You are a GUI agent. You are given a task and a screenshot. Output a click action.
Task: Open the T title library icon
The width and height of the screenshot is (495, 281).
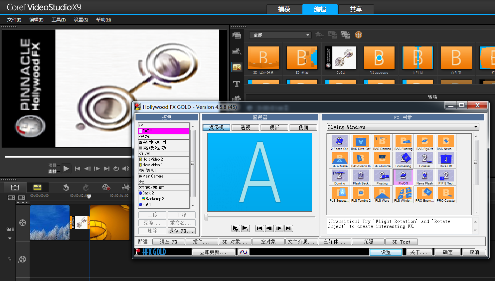pyautogui.click(x=237, y=84)
